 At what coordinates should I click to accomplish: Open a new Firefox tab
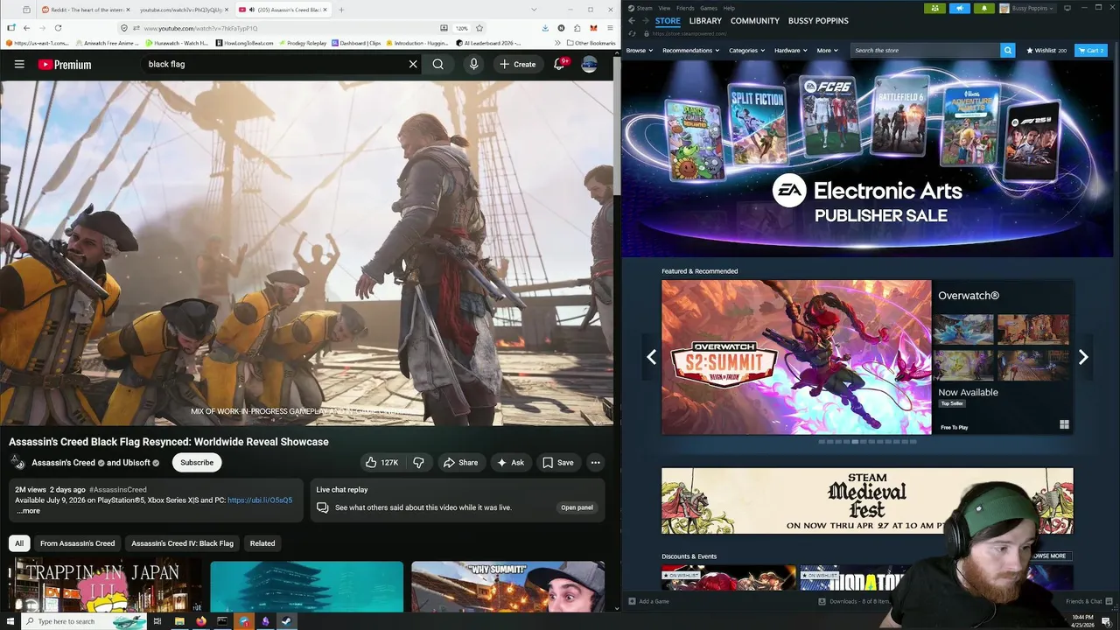(x=341, y=10)
